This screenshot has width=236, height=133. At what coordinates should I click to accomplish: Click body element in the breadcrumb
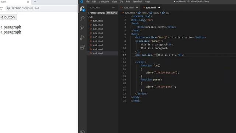pyautogui.click(x=156, y=13)
